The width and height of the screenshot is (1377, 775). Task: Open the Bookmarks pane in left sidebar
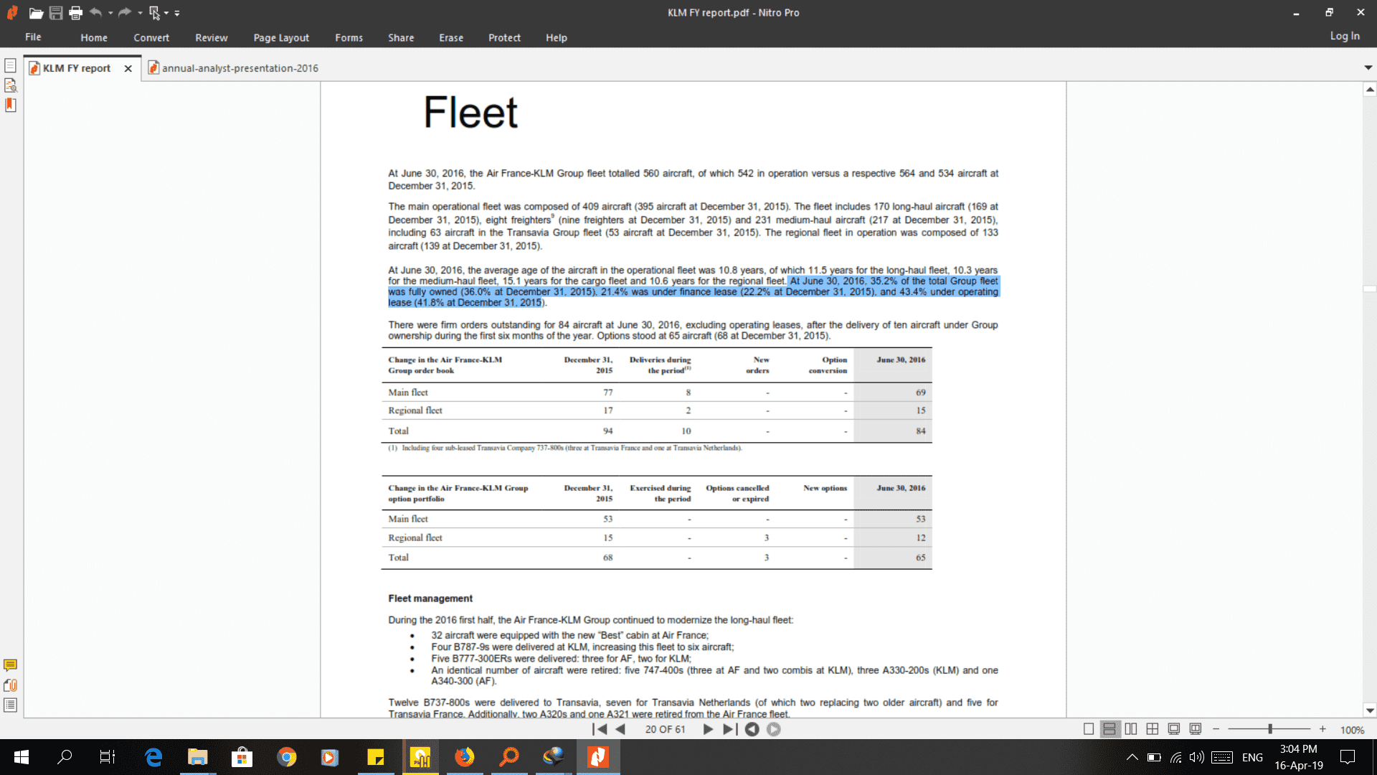coord(10,105)
